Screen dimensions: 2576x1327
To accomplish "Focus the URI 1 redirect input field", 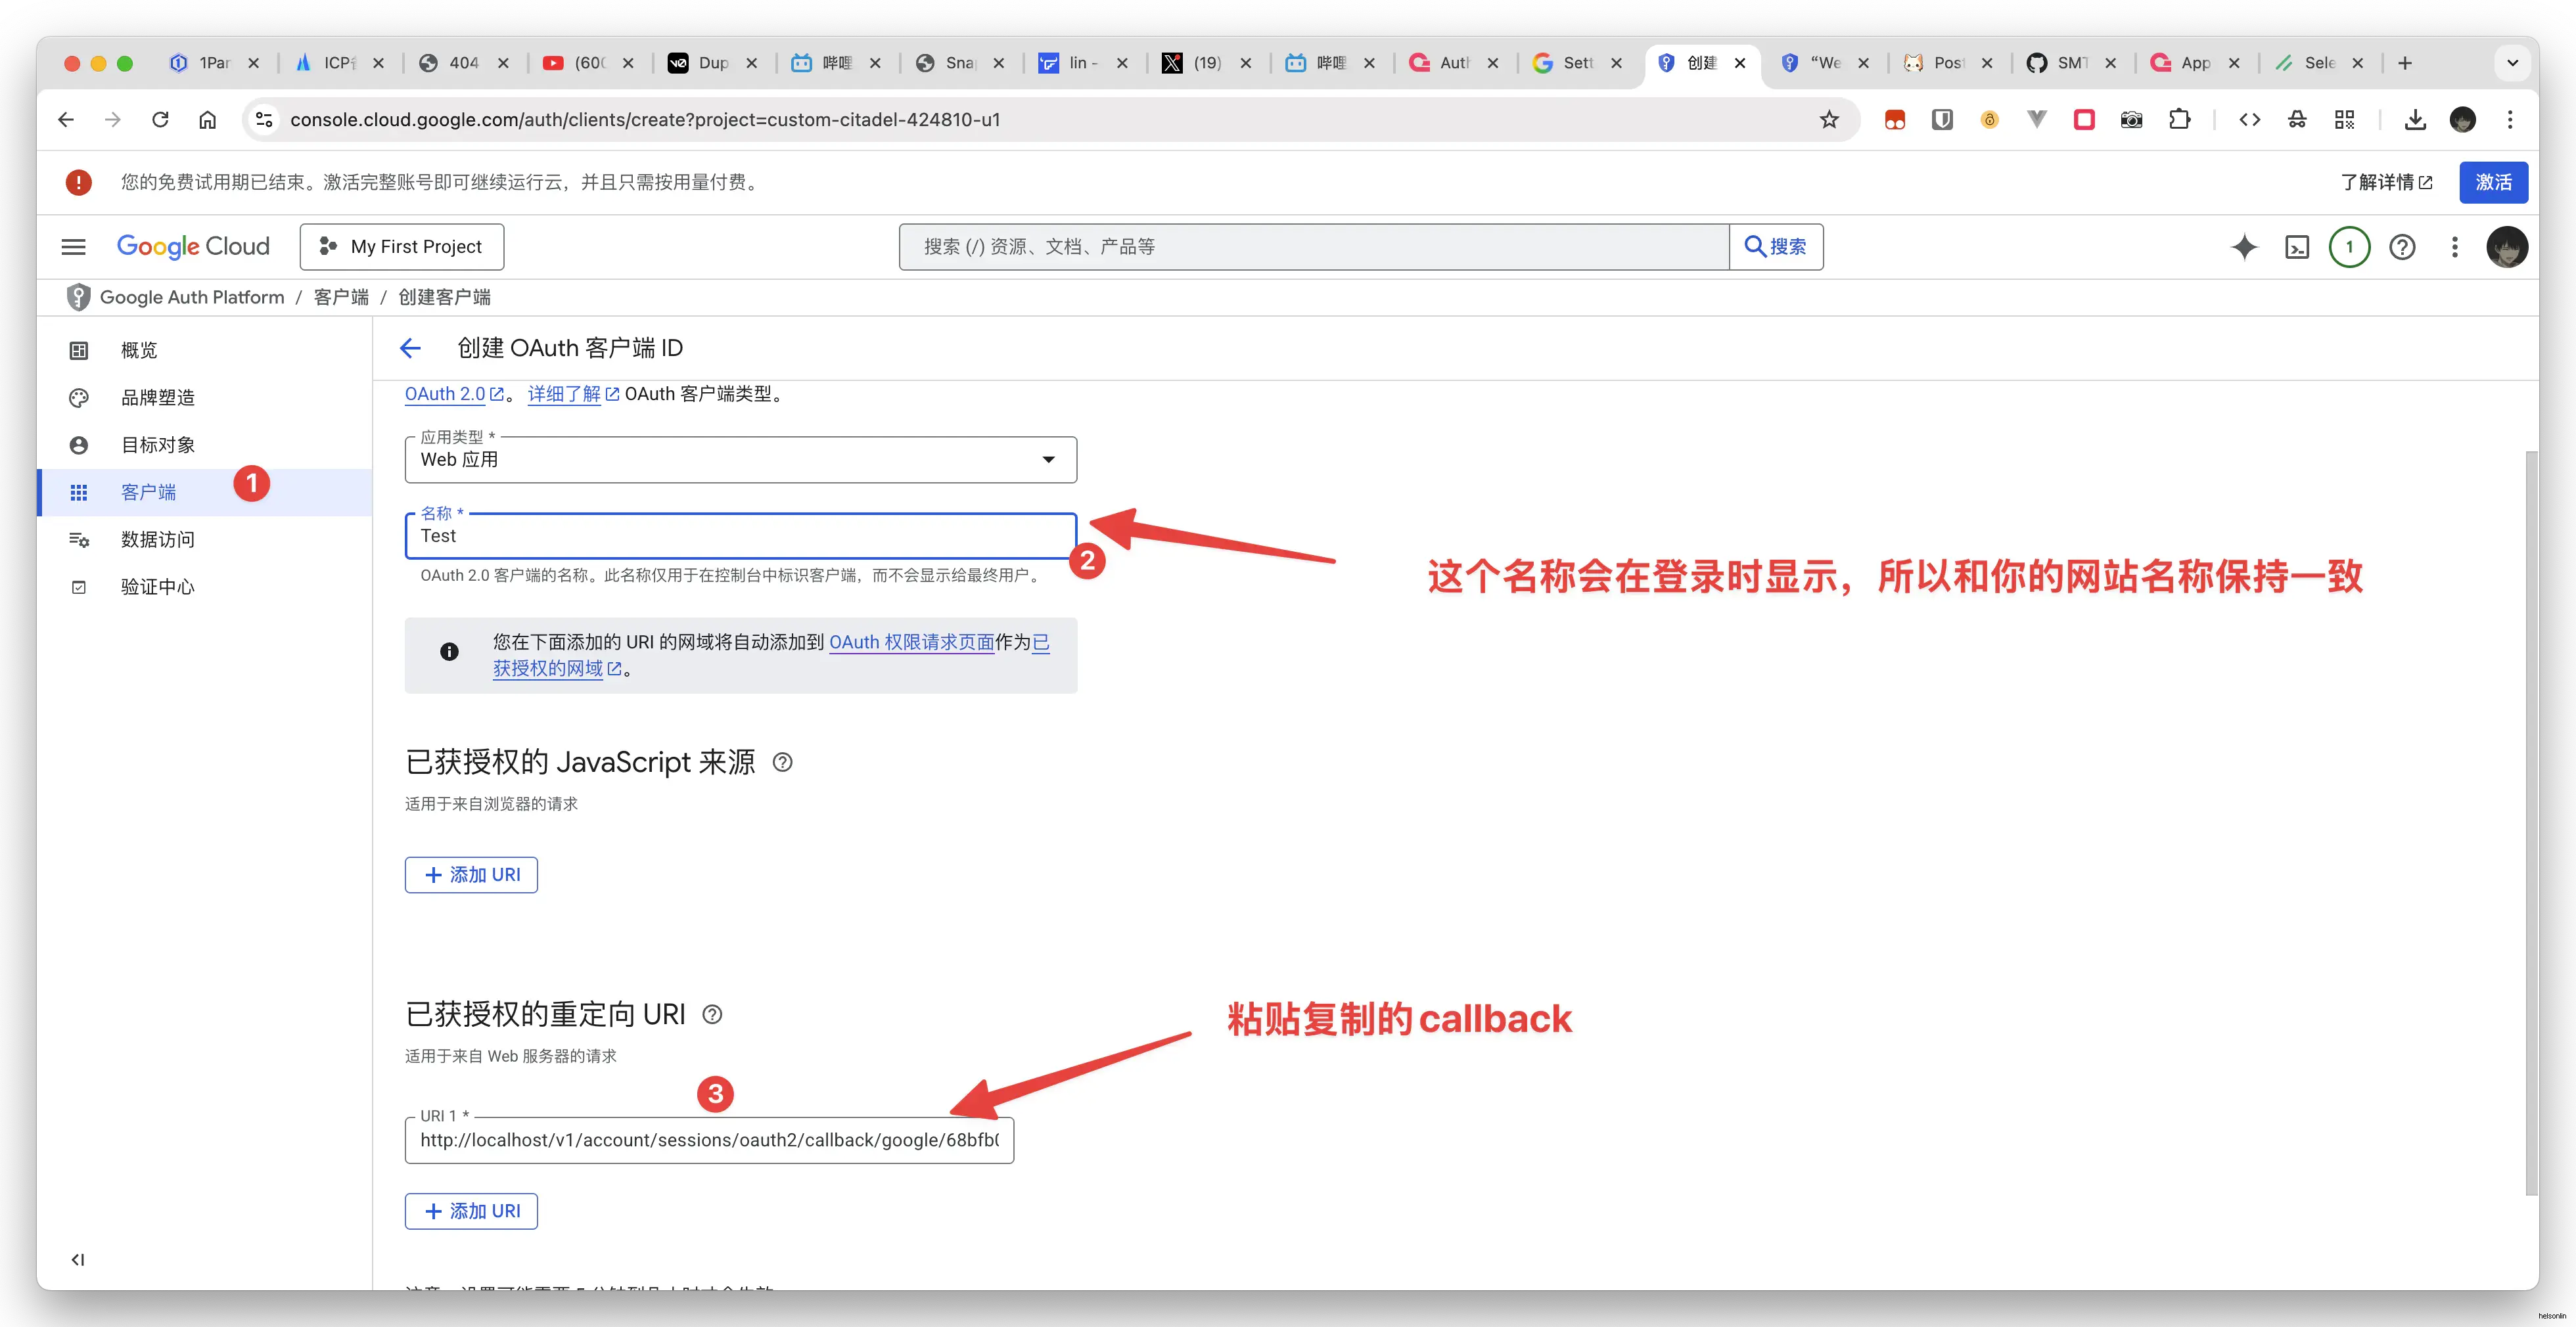I will click(x=709, y=1140).
